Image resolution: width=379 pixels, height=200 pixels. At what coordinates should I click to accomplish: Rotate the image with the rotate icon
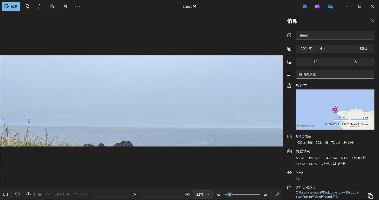click(x=27, y=6)
